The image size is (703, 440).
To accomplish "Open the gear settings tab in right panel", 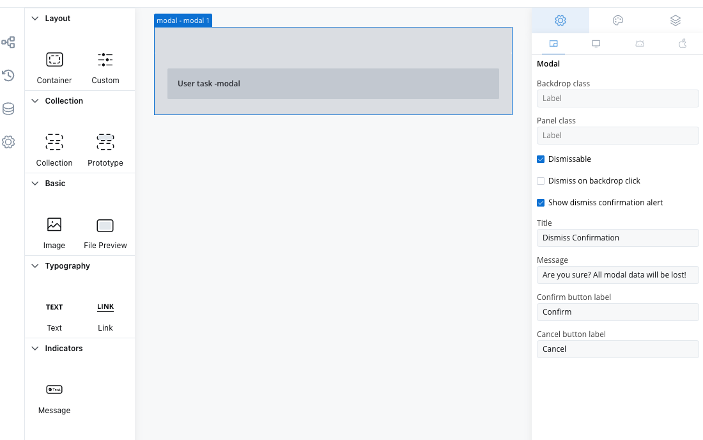I will coord(560,20).
